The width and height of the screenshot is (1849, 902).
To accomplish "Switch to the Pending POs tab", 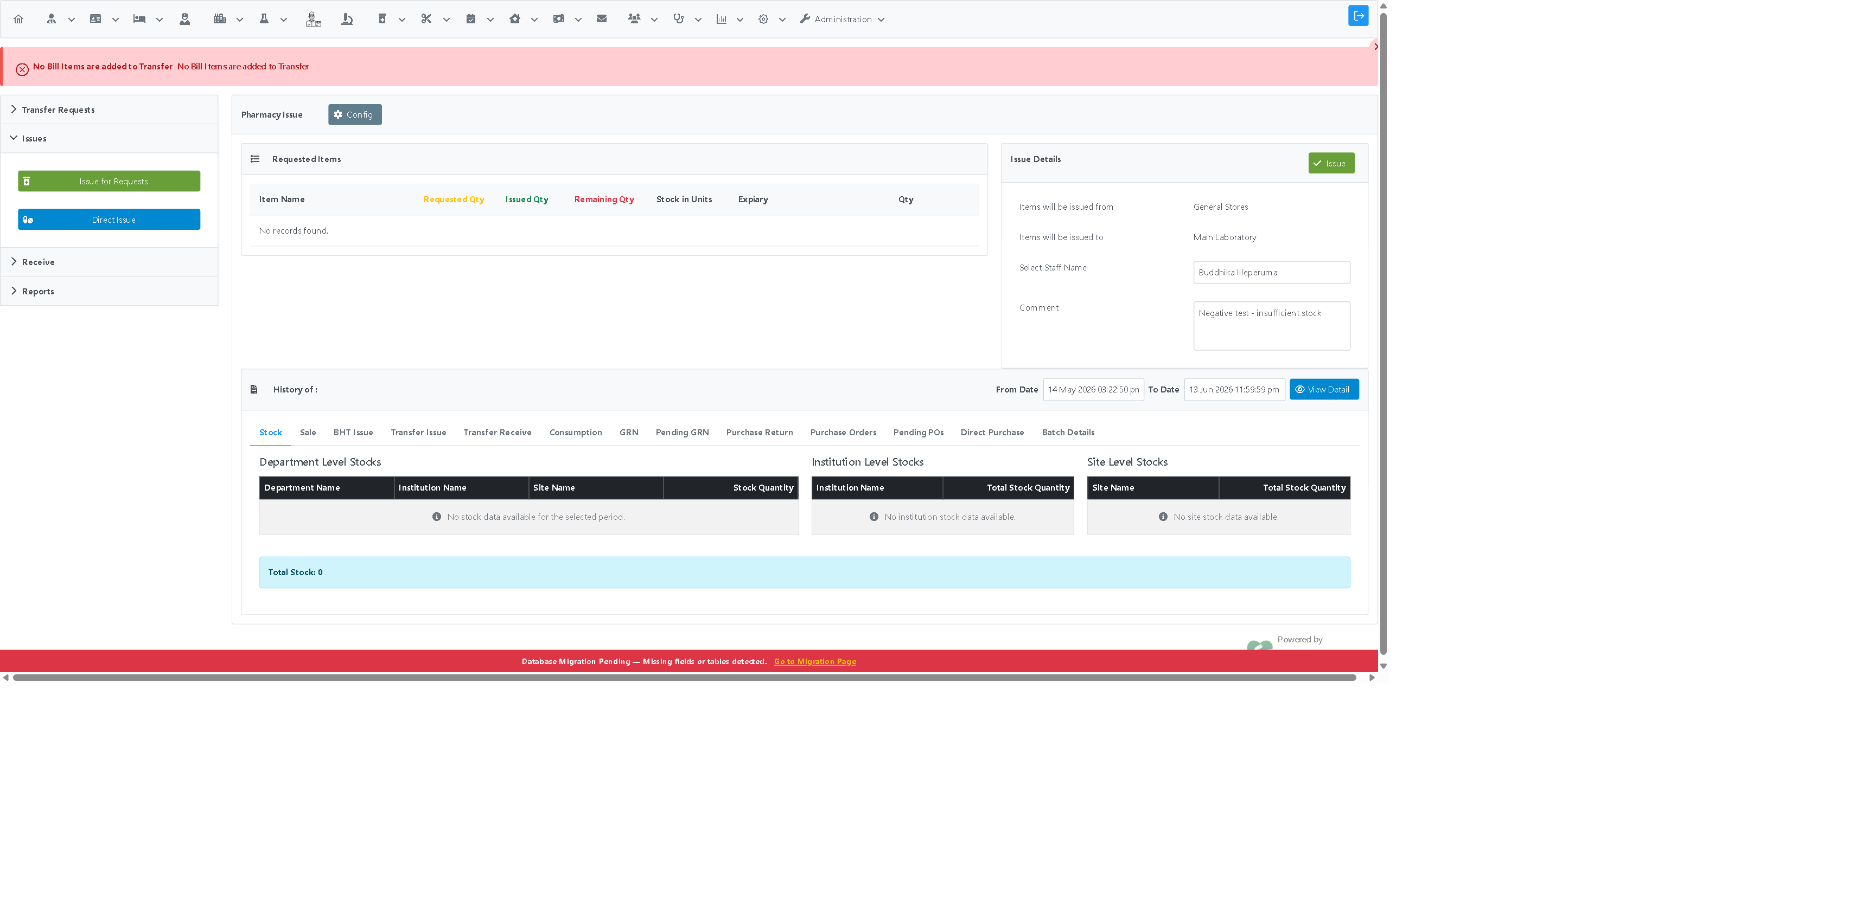I will [x=918, y=433].
